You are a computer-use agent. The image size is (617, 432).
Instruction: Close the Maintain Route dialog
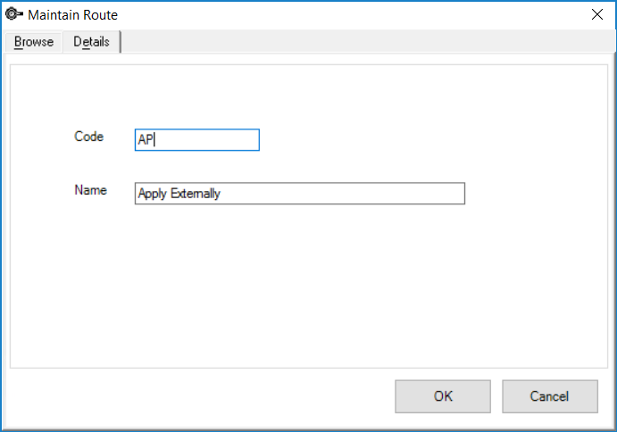(x=597, y=14)
